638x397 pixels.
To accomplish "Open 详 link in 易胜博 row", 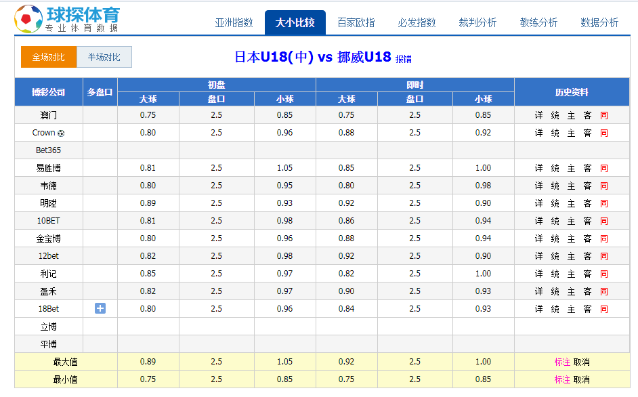I will 538,168.
